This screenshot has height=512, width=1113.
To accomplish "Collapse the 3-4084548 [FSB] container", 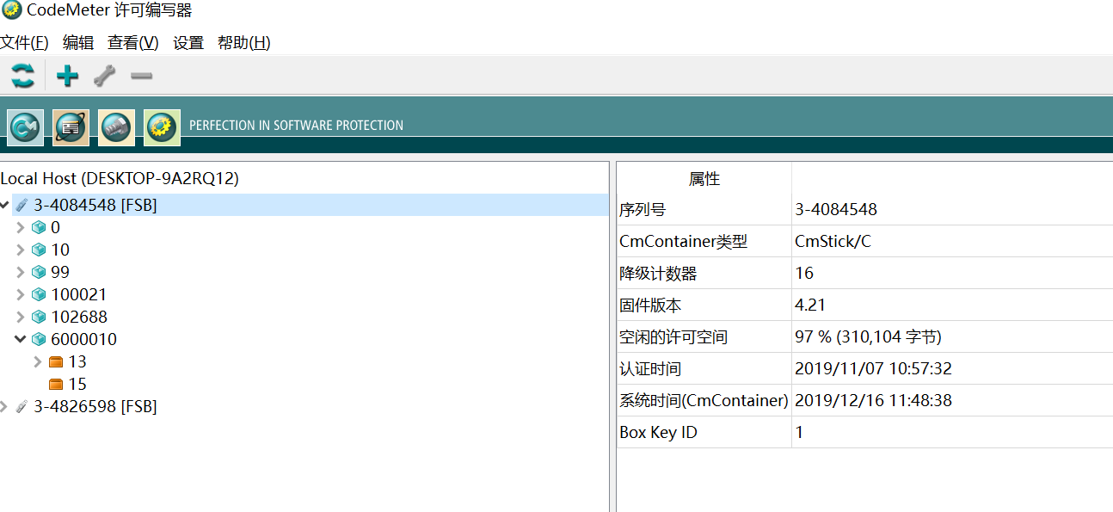I will click(5, 205).
